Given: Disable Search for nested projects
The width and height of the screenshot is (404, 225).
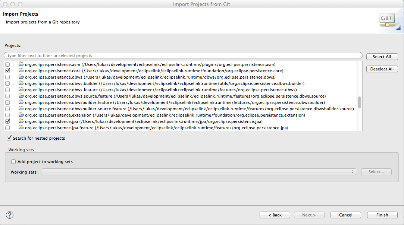Looking at the screenshot, I should click(9, 138).
